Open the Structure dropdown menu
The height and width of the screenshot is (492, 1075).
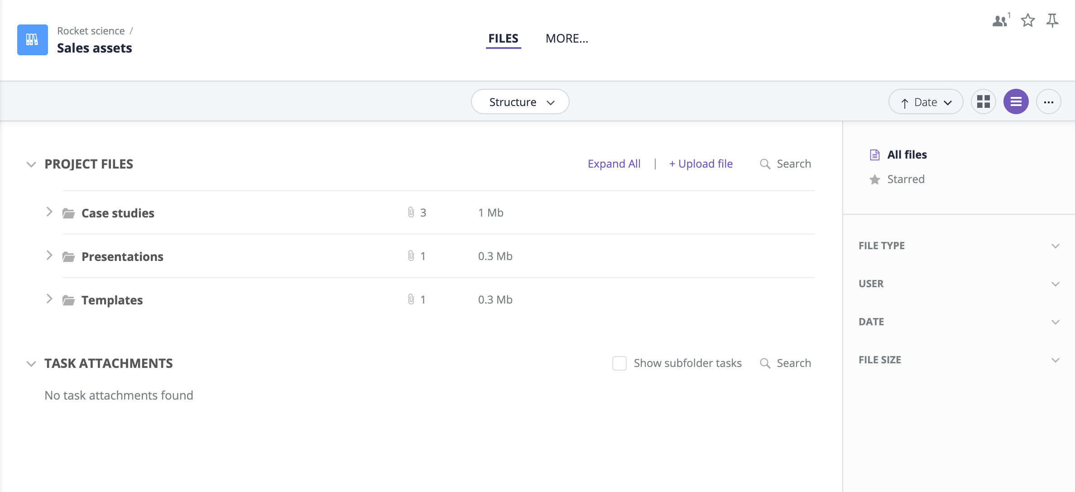pyautogui.click(x=521, y=101)
